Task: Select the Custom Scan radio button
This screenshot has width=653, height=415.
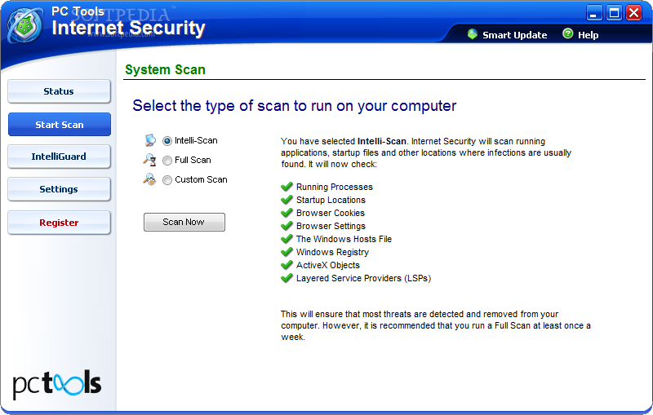Action: point(167,179)
